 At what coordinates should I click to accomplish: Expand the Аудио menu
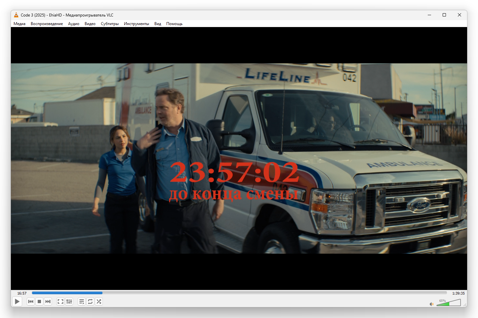click(74, 24)
